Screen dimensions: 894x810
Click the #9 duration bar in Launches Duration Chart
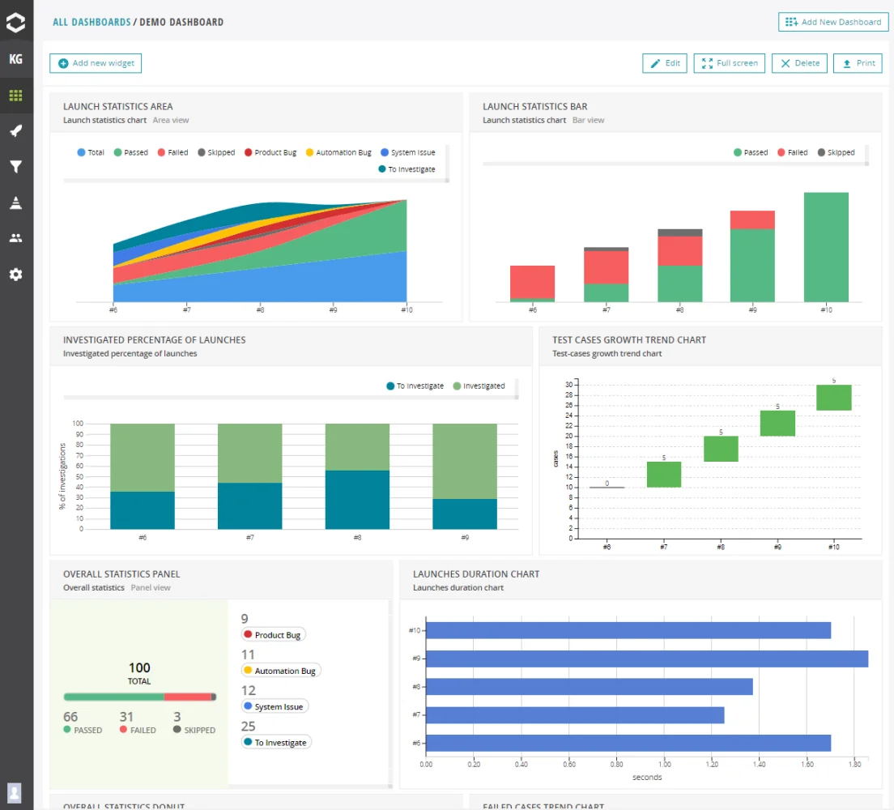647,659
